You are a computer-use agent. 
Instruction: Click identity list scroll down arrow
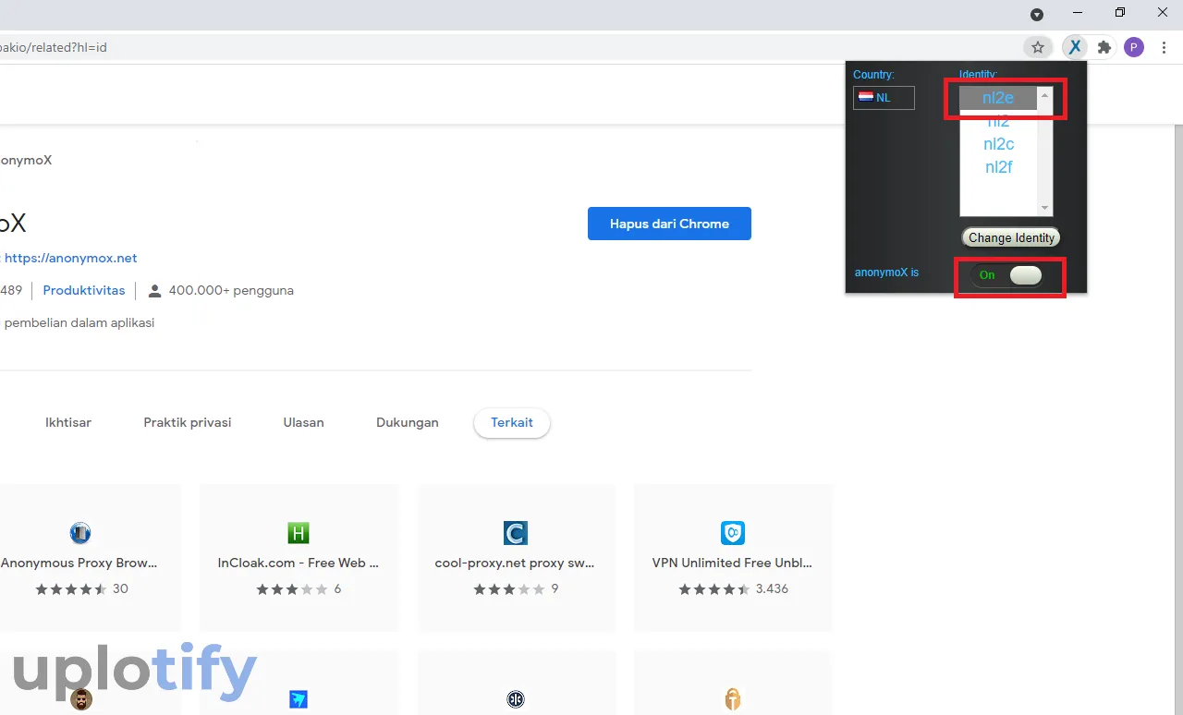[1045, 208]
